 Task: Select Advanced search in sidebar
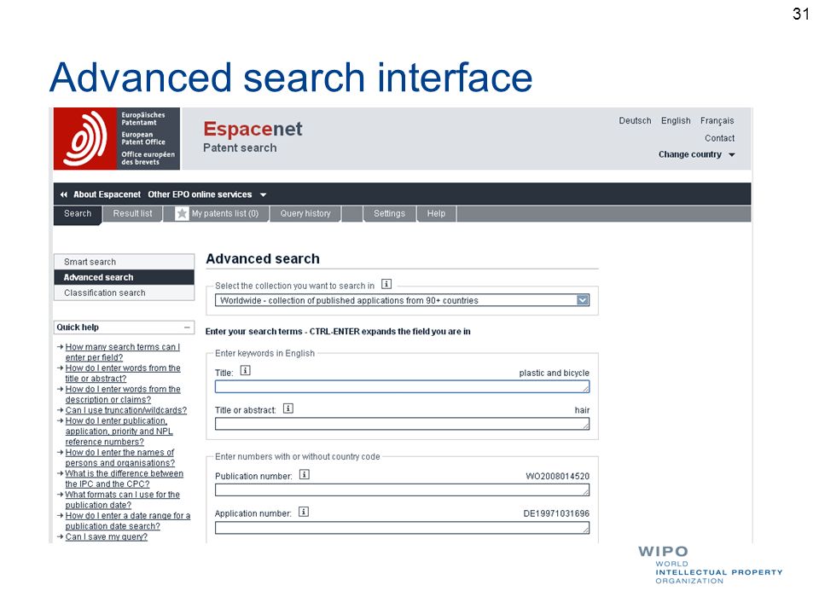point(125,277)
